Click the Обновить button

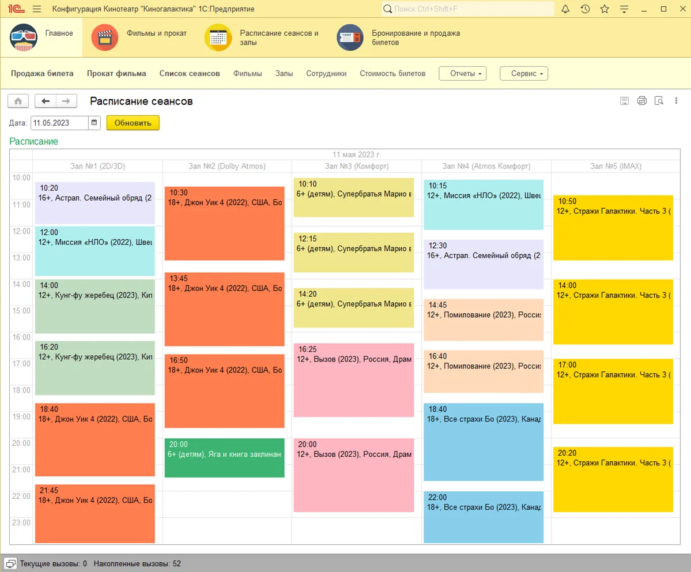point(133,123)
